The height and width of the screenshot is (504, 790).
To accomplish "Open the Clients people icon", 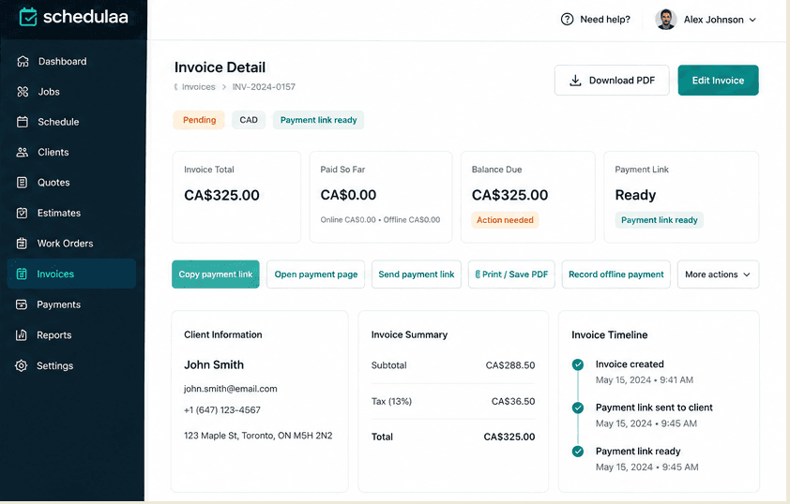I will [23, 152].
